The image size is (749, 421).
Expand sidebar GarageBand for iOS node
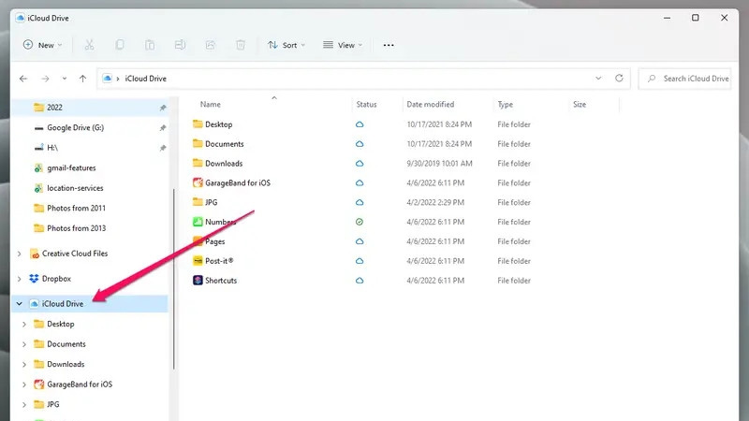pyautogui.click(x=24, y=385)
